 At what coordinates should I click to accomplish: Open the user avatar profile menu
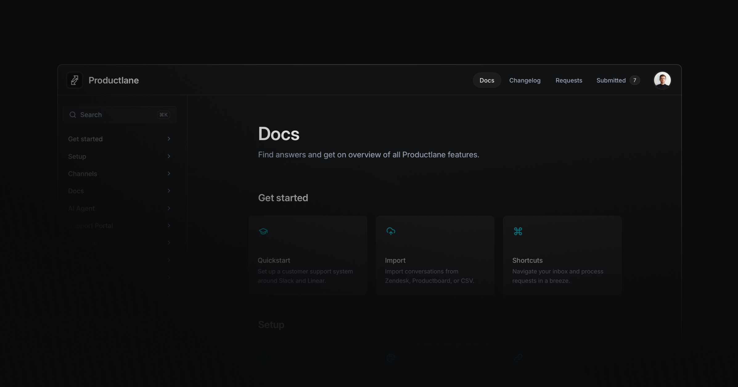coord(662,80)
